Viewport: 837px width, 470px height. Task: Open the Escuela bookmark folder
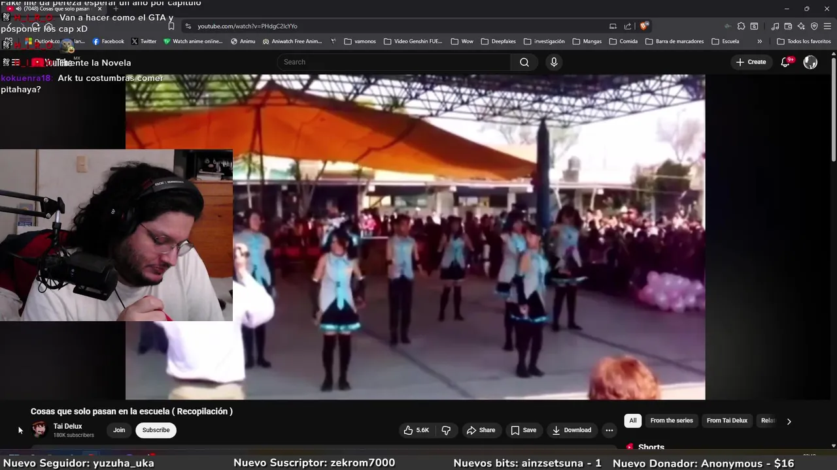point(725,41)
